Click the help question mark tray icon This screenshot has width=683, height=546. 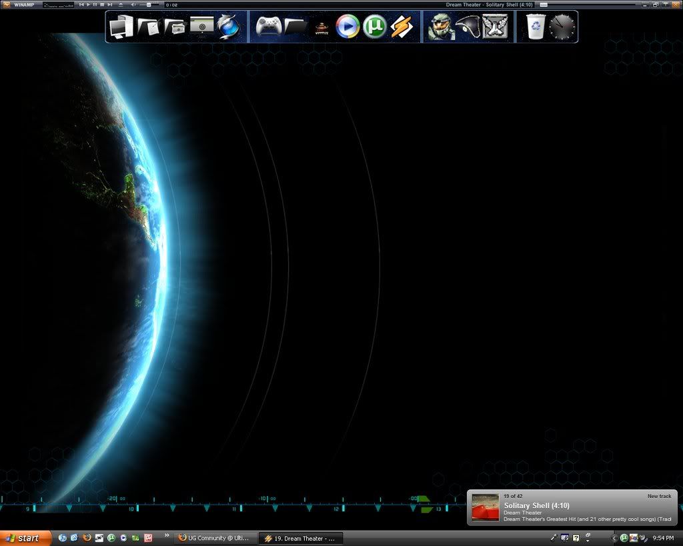(576, 539)
